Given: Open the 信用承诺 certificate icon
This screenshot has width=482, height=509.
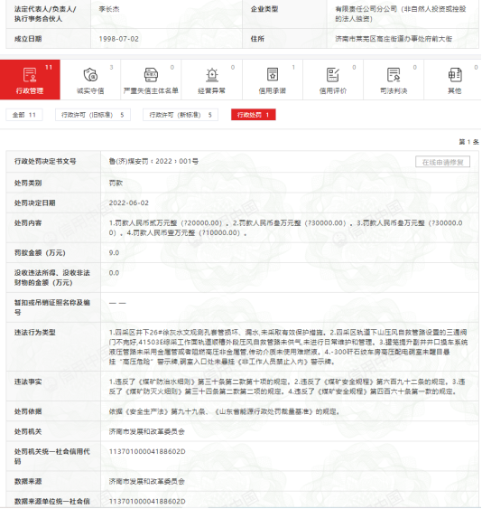Looking at the screenshot, I should coord(273,74).
